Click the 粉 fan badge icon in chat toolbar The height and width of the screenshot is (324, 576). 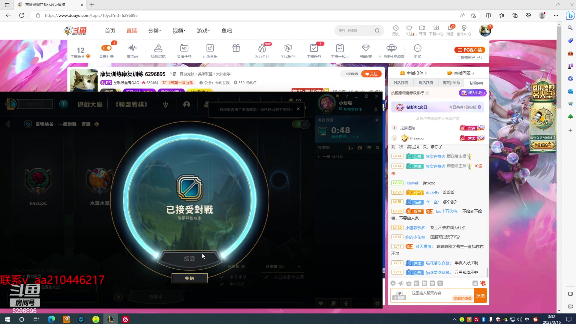point(416,283)
